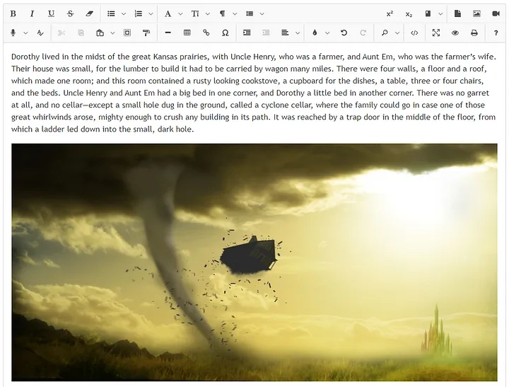Select the eraser clear-formatting icon
Image resolution: width=509 pixels, height=387 pixels.
89,13
